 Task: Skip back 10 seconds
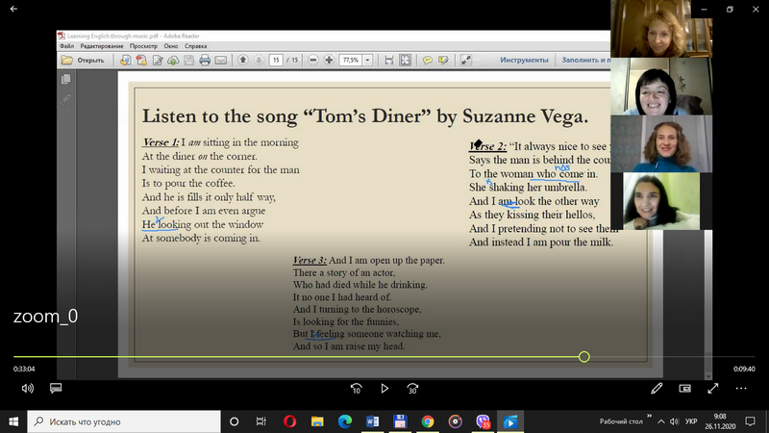(x=356, y=389)
